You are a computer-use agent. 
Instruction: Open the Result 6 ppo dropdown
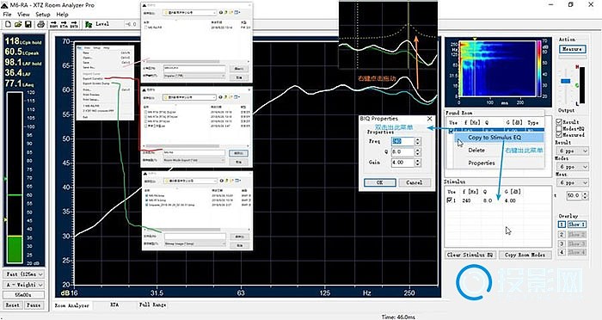[x=572, y=151]
